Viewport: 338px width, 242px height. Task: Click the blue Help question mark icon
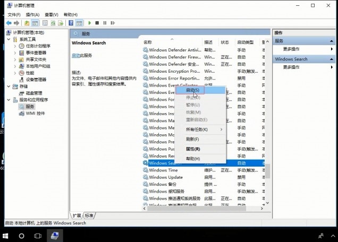[x=71, y=23]
